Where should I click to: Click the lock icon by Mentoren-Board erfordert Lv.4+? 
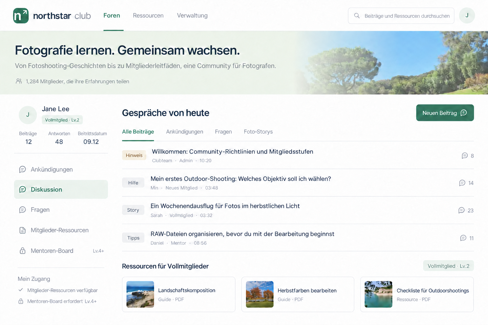click(x=21, y=301)
